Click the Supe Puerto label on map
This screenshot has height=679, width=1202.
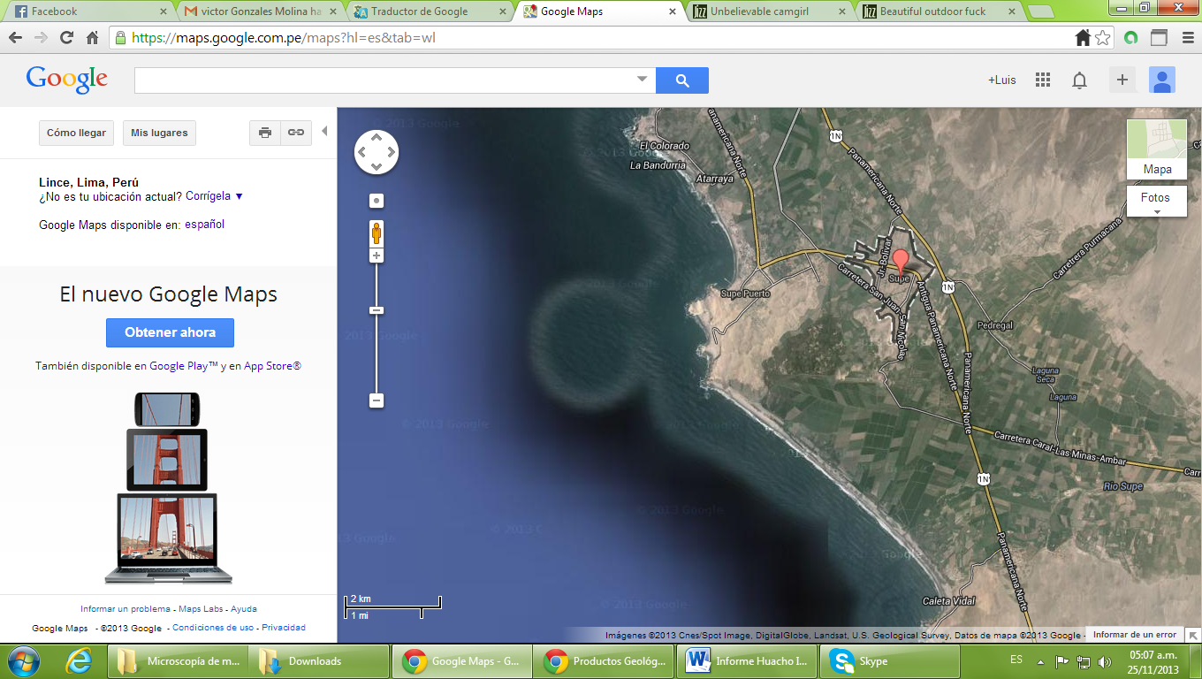coord(745,294)
